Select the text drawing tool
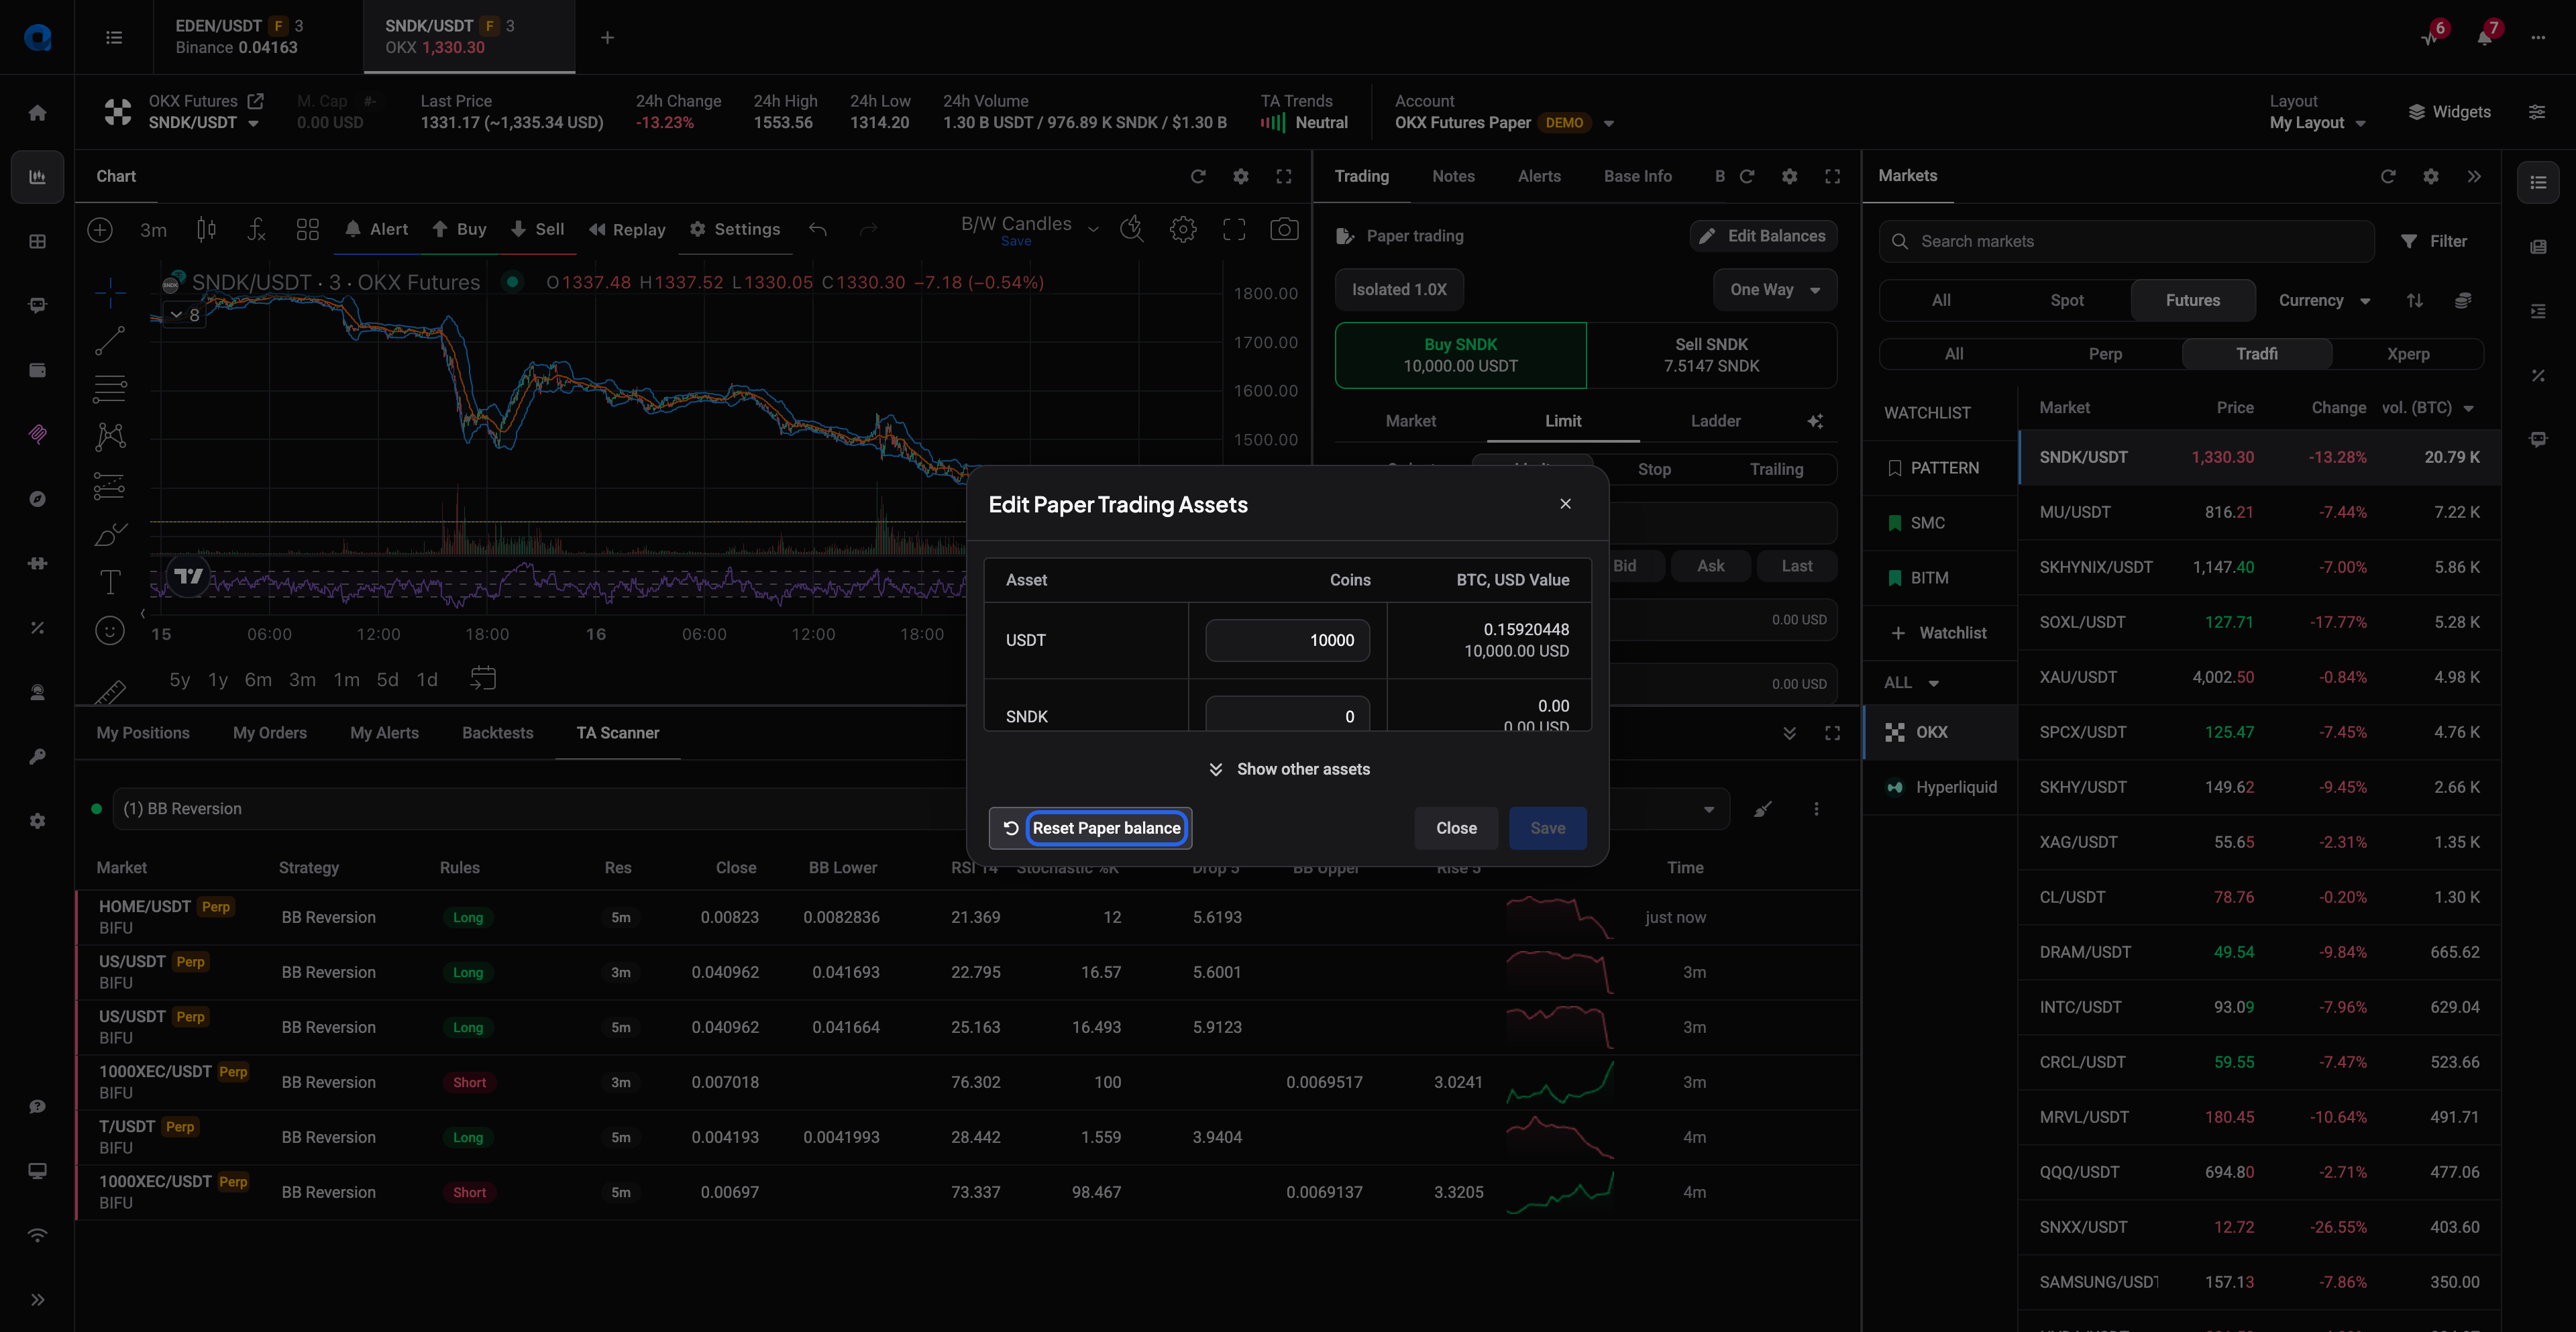Image resolution: width=2576 pixels, height=1332 pixels. 110,582
